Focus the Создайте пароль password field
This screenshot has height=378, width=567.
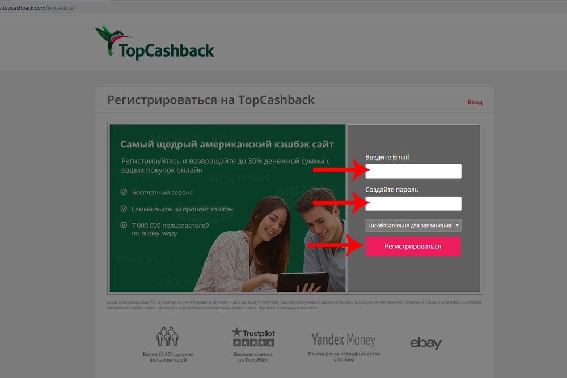[x=413, y=203]
